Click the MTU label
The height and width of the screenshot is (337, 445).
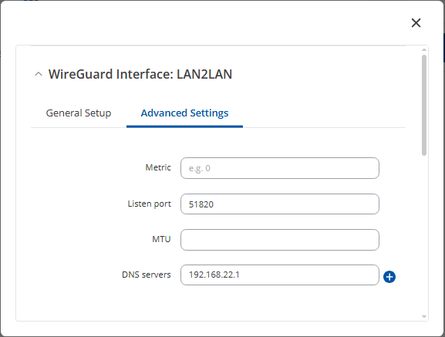tap(161, 239)
